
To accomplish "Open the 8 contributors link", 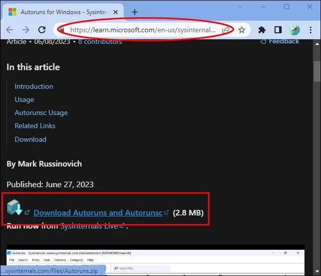I will (x=100, y=41).
